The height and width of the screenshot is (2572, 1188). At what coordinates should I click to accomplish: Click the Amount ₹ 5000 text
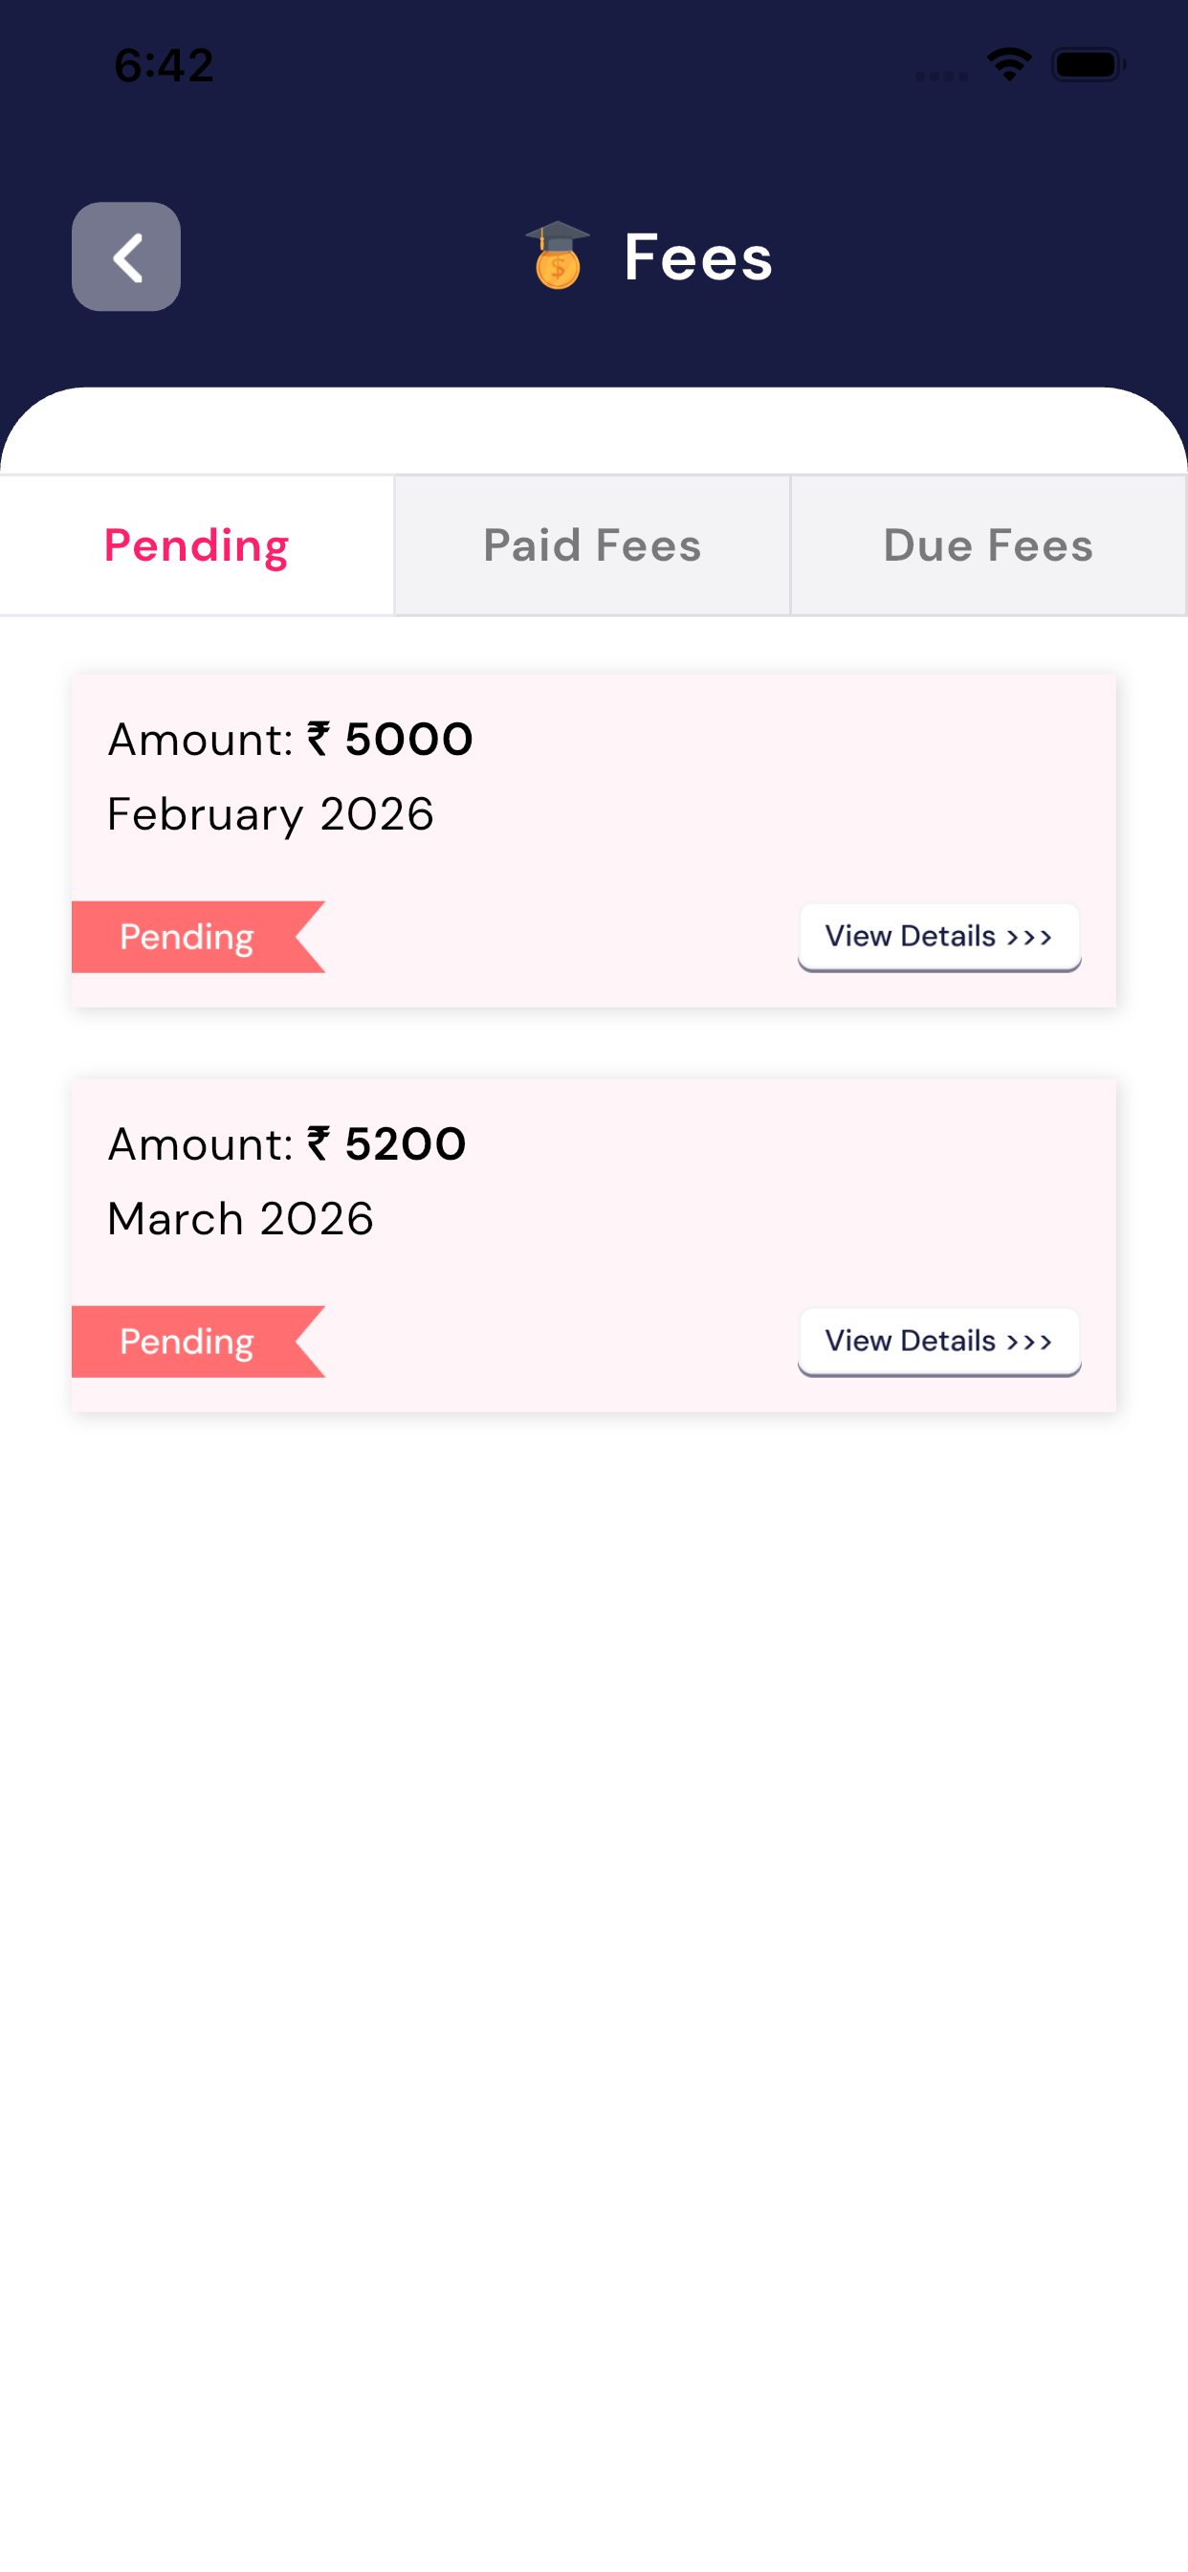pos(290,739)
